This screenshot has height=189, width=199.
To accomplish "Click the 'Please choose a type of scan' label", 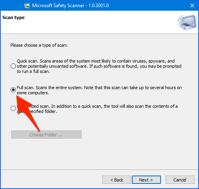I will (x=39, y=45).
